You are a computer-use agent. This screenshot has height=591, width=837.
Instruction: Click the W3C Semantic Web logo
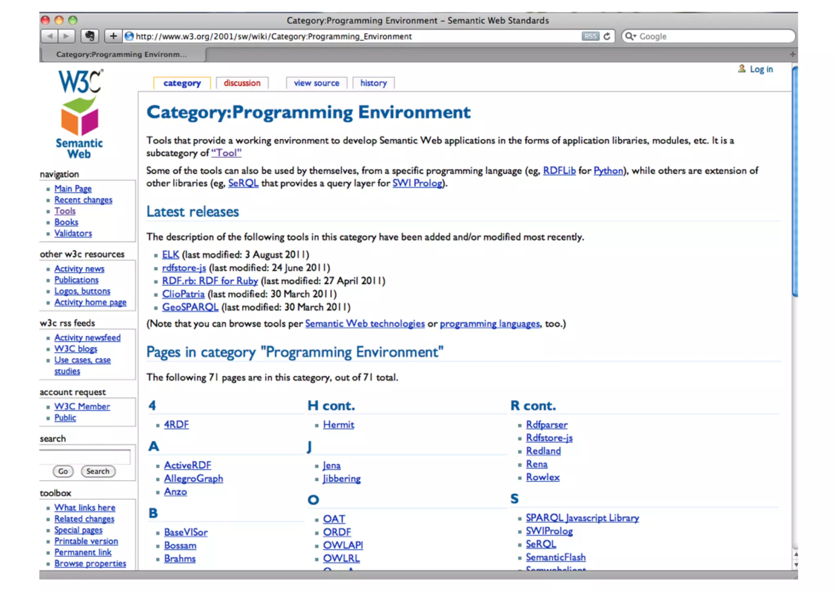(x=80, y=114)
